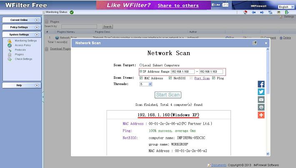This screenshot has width=296, height=168.
Task: Expand the Help section arrow
Action: pos(37,85)
